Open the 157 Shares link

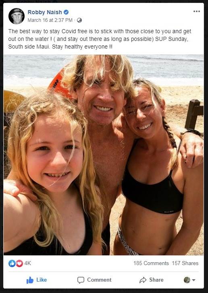(x=185, y=263)
